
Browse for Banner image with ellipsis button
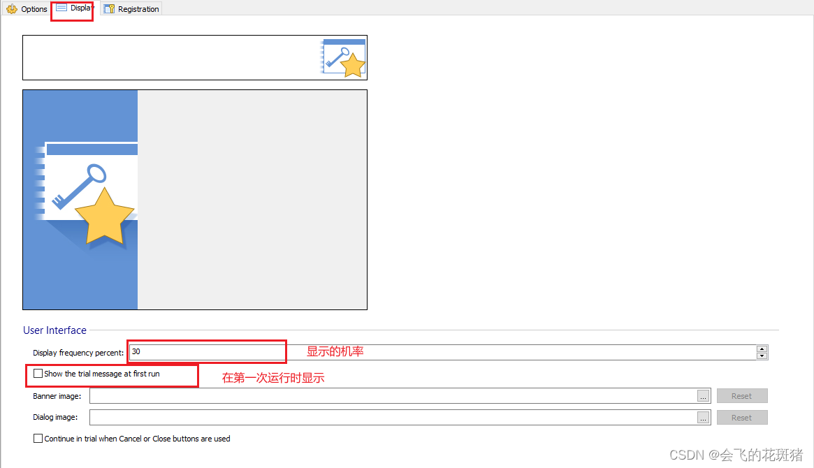(x=703, y=396)
